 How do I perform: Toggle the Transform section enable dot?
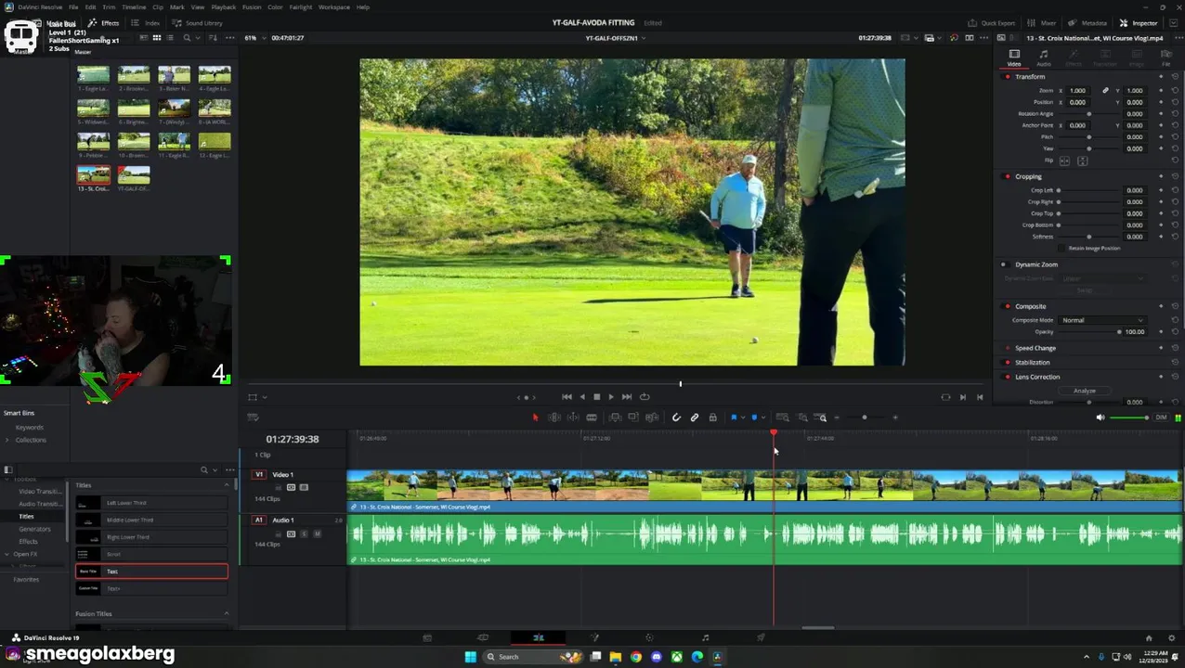tap(1008, 76)
